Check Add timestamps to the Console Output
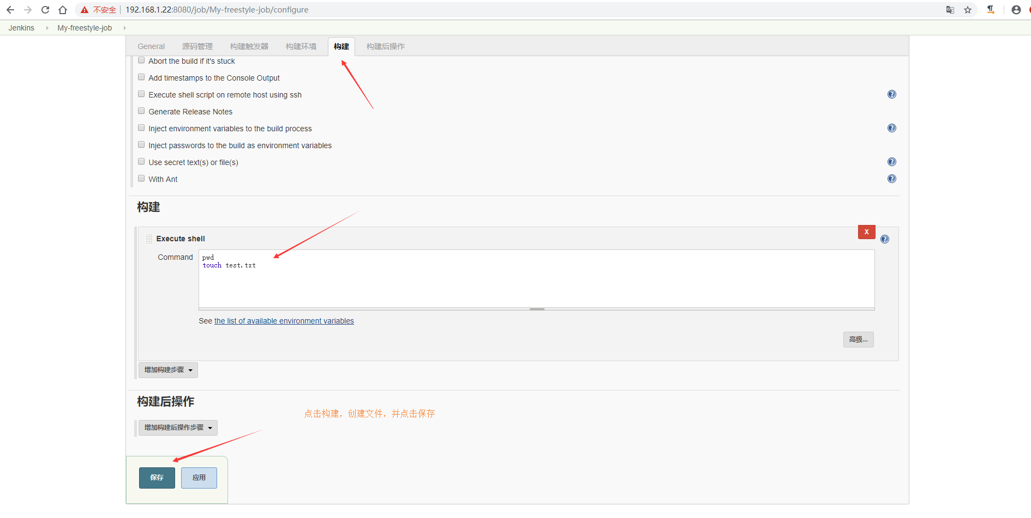The height and width of the screenshot is (518, 1031). click(141, 77)
